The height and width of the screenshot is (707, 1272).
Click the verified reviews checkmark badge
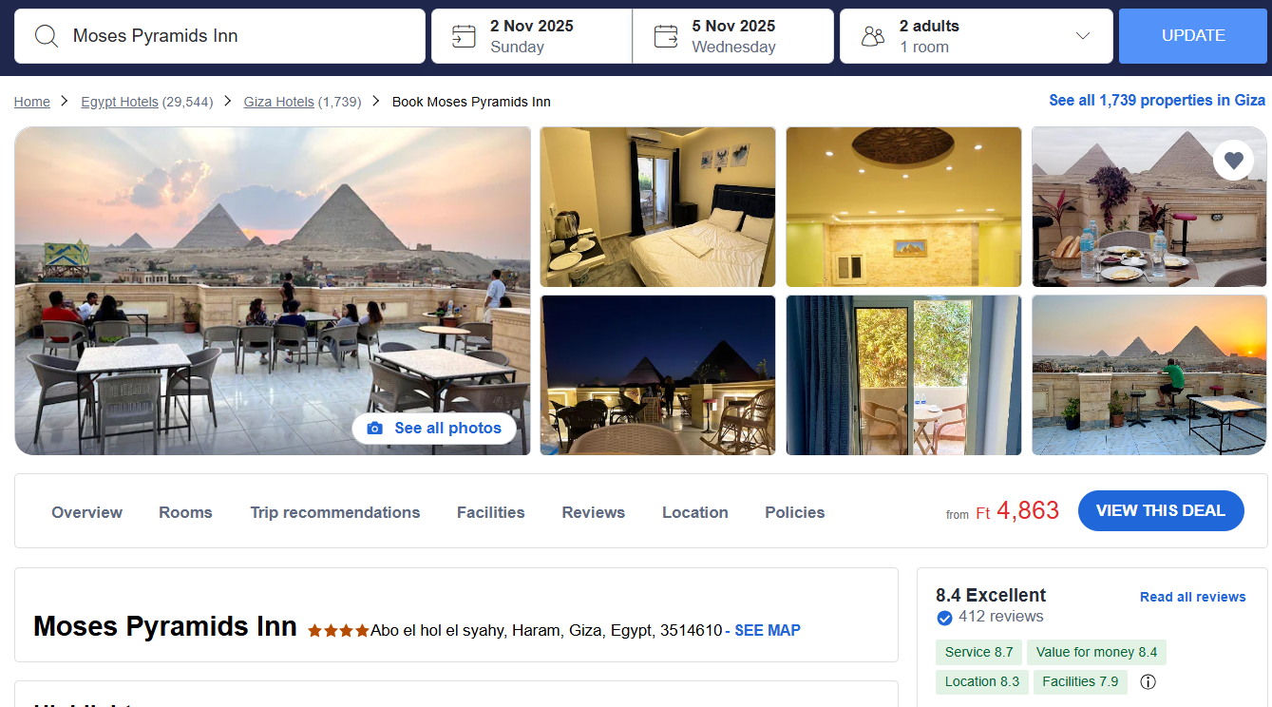pos(944,618)
